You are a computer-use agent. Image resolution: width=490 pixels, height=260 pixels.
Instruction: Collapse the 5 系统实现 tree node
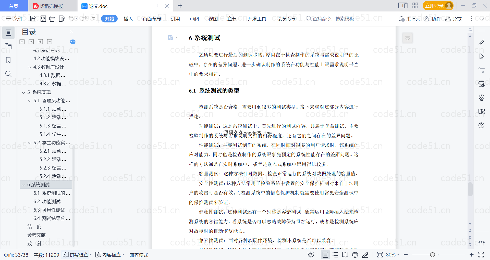pos(23,92)
